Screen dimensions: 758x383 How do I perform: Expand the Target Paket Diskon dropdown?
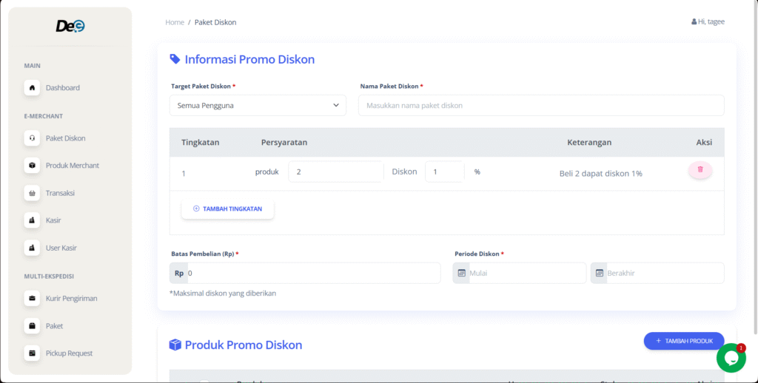[258, 106]
